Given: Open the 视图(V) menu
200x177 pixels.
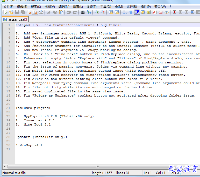Looking at the screenshot, I should click(x=50, y=7).
